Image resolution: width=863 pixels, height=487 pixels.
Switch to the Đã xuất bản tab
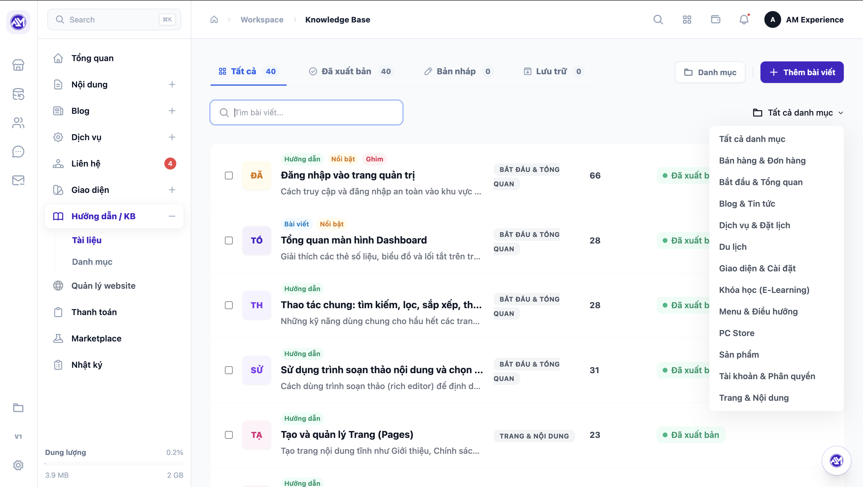tap(351, 71)
